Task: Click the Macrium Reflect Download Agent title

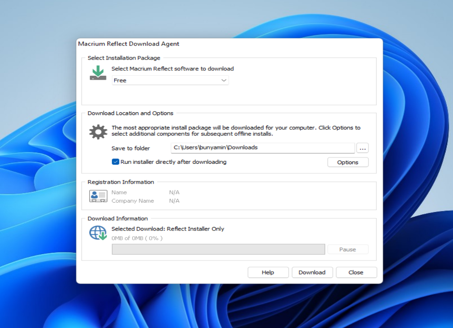Action: (129, 44)
